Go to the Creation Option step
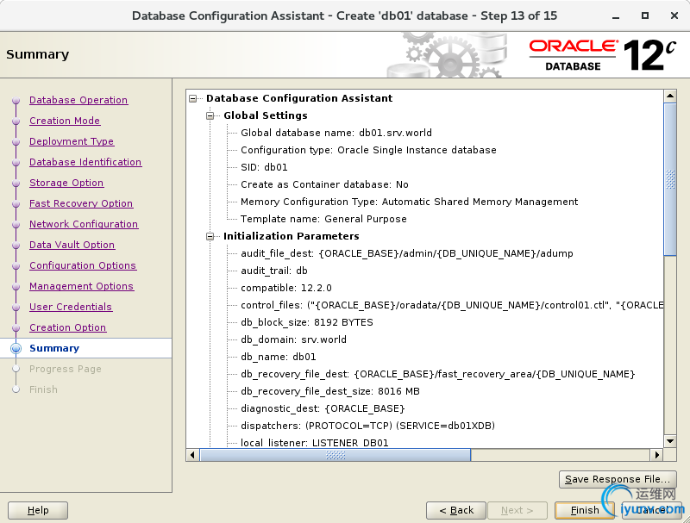This screenshot has width=690, height=523. [x=68, y=327]
